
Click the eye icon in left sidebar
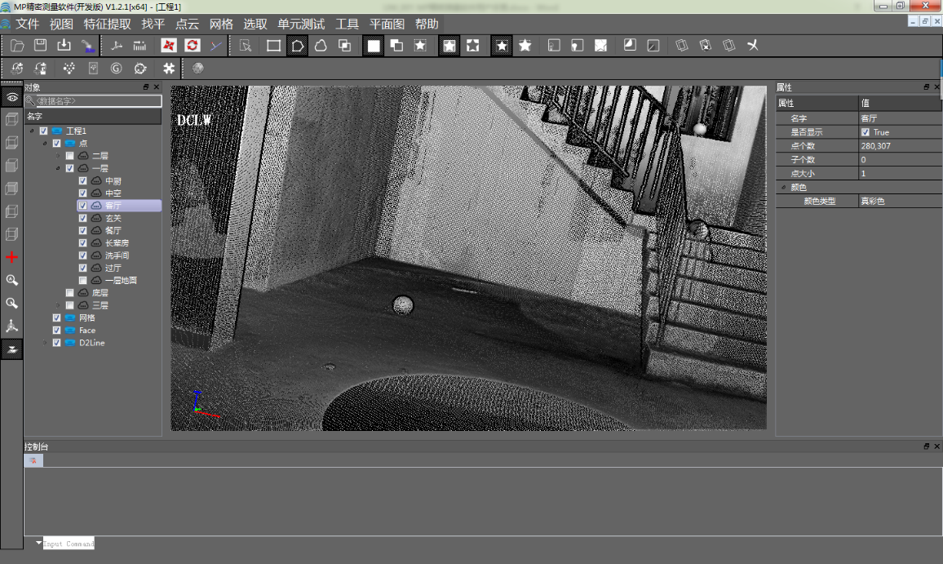click(x=11, y=97)
